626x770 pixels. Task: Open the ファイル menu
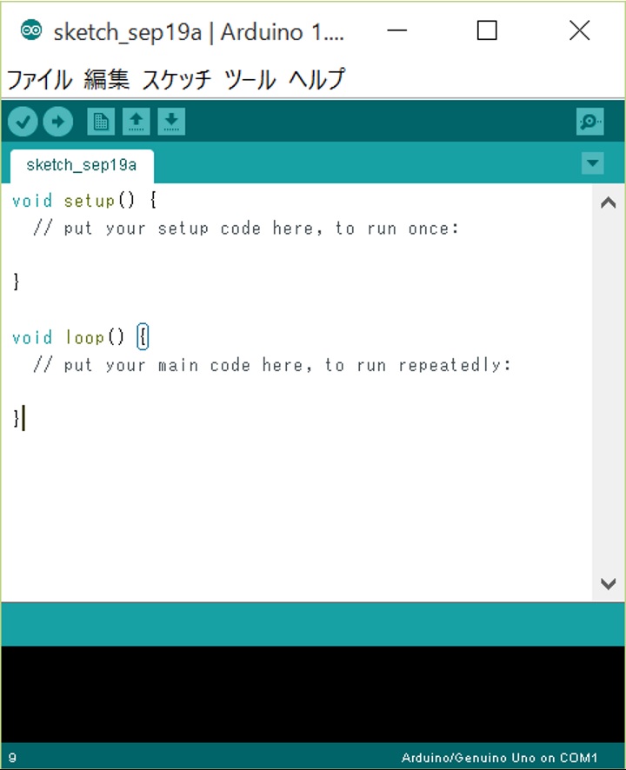point(39,80)
